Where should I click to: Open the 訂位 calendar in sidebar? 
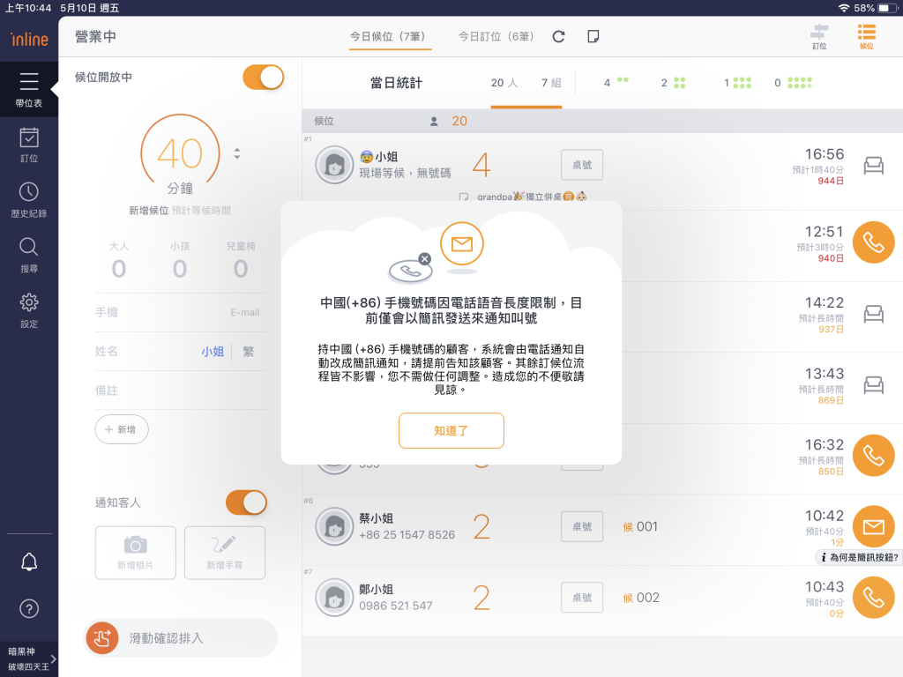pos(28,139)
